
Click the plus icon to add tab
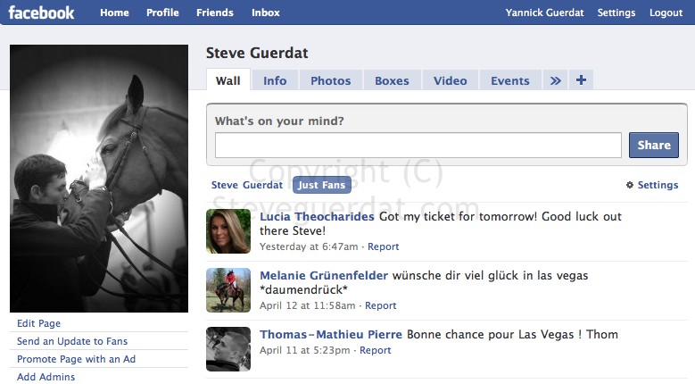[581, 79]
